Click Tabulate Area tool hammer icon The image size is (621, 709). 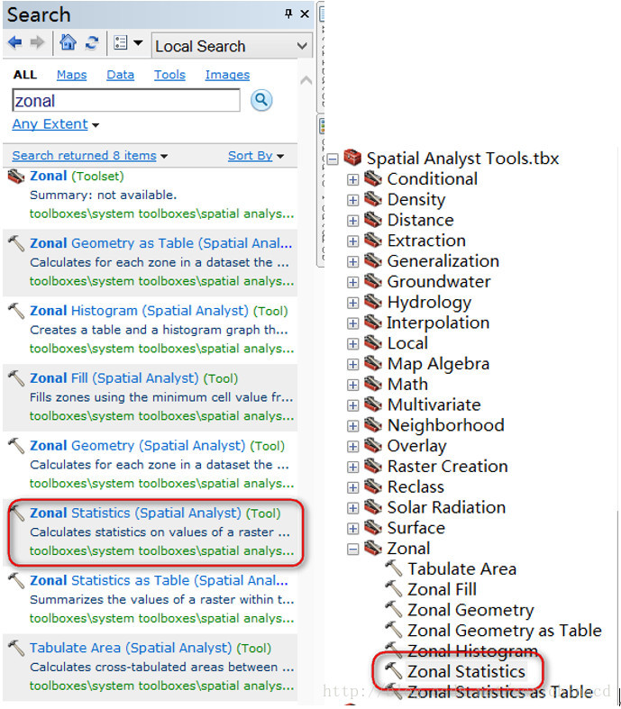pyautogui.click(x=394, y=568)
